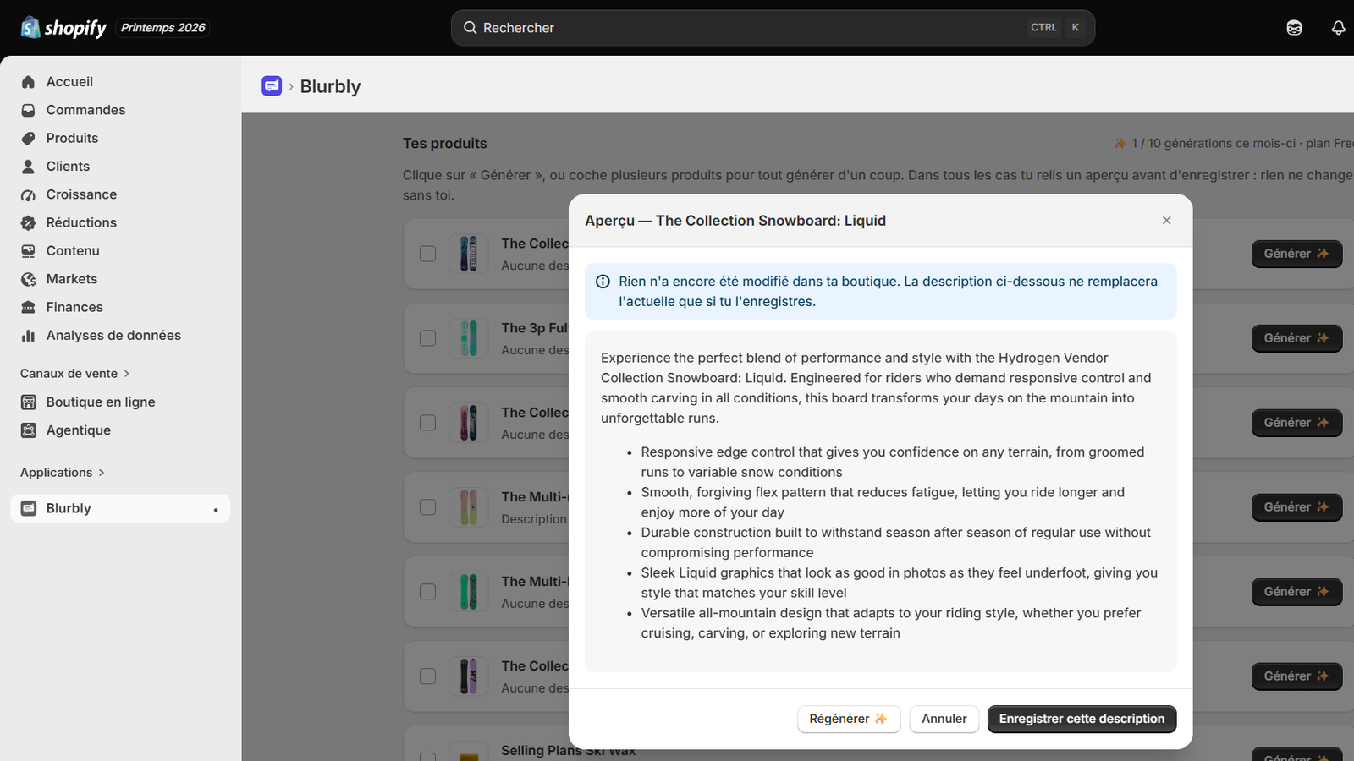Open Boutique en ligne sales channel

tap(120, 402)
